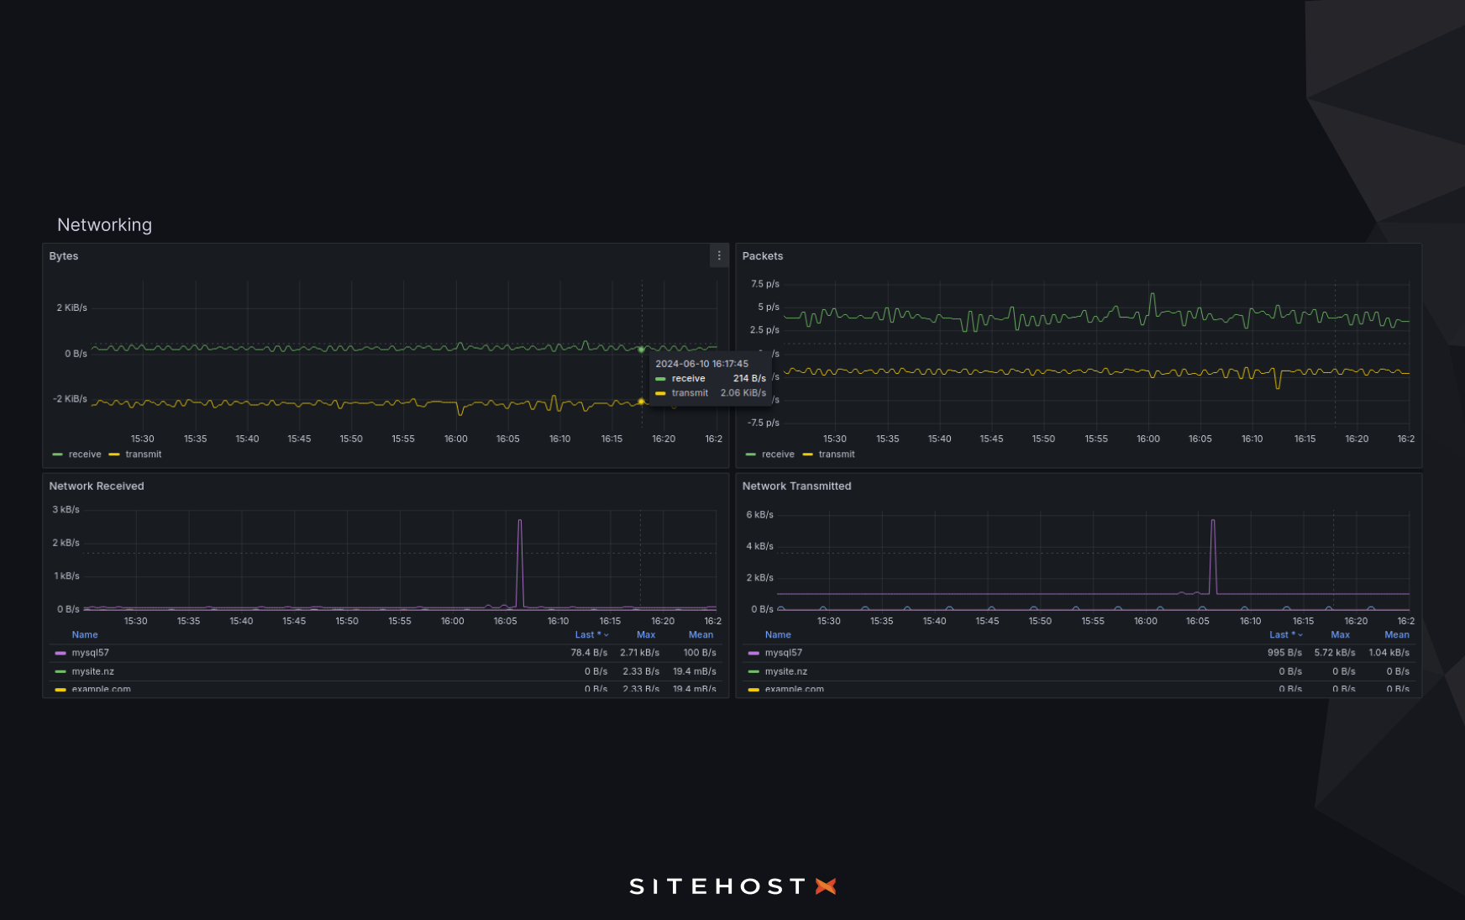The height and width of the screenshot is (920, 1465).
Task: Click the Bytes panel title
Action: tap(64, 255)
